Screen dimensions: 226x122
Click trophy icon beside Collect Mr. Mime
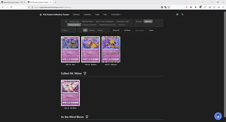point(85,73)
